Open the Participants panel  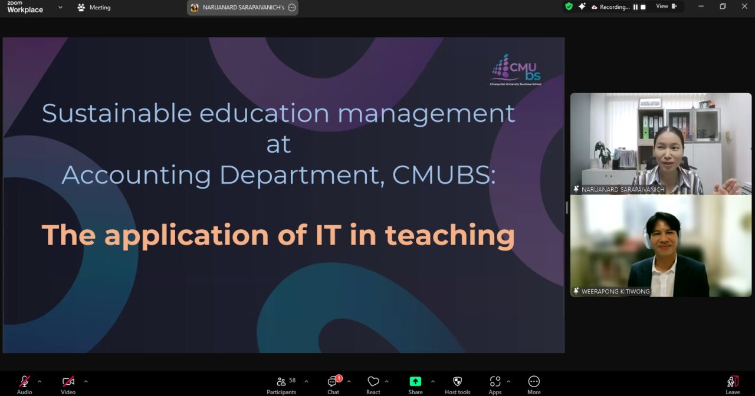(282, 382)
